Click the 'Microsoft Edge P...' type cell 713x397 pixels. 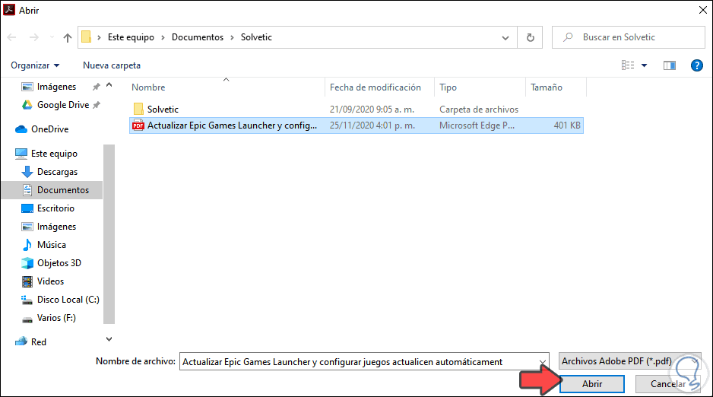click(477, 125)
